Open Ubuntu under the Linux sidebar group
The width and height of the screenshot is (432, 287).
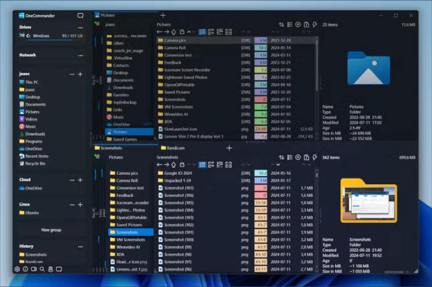point(33,213)
